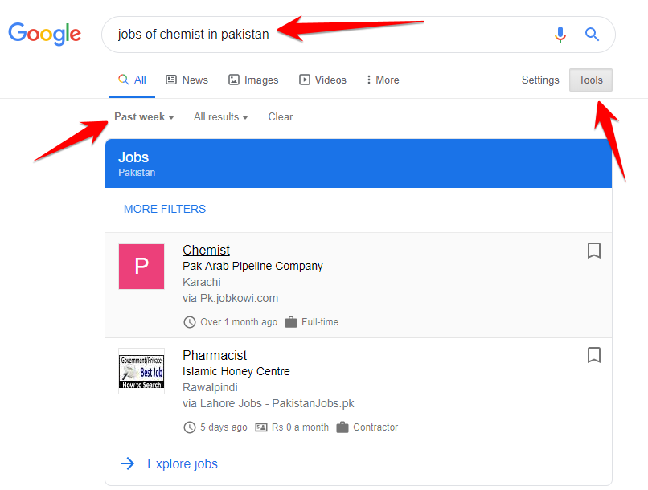Click the Islamic Honey Centre job thumbnail

(x=141, y=371)
